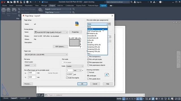Viewport: 181px width, 101px height.
Task: Close the command line with X icon
Action: pyautogui.click(x=39, y=95)
